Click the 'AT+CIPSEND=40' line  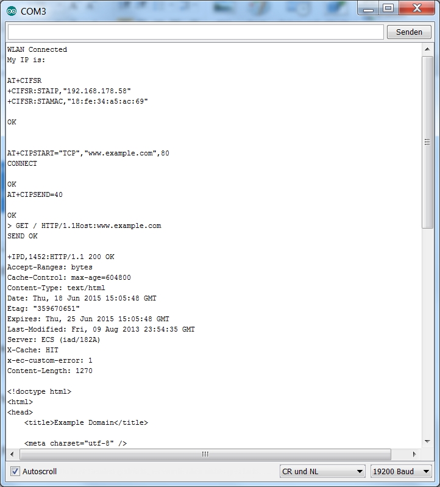[x=35, y=194]
